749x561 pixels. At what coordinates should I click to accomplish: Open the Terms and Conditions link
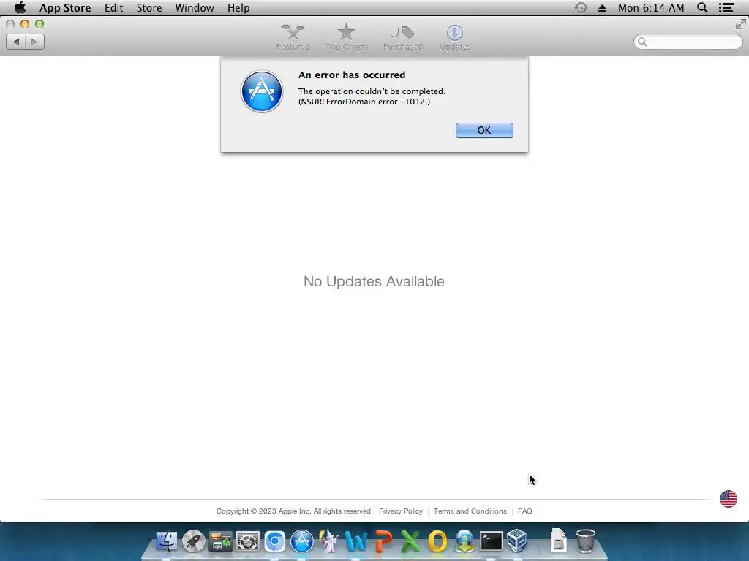pos(470,511)
